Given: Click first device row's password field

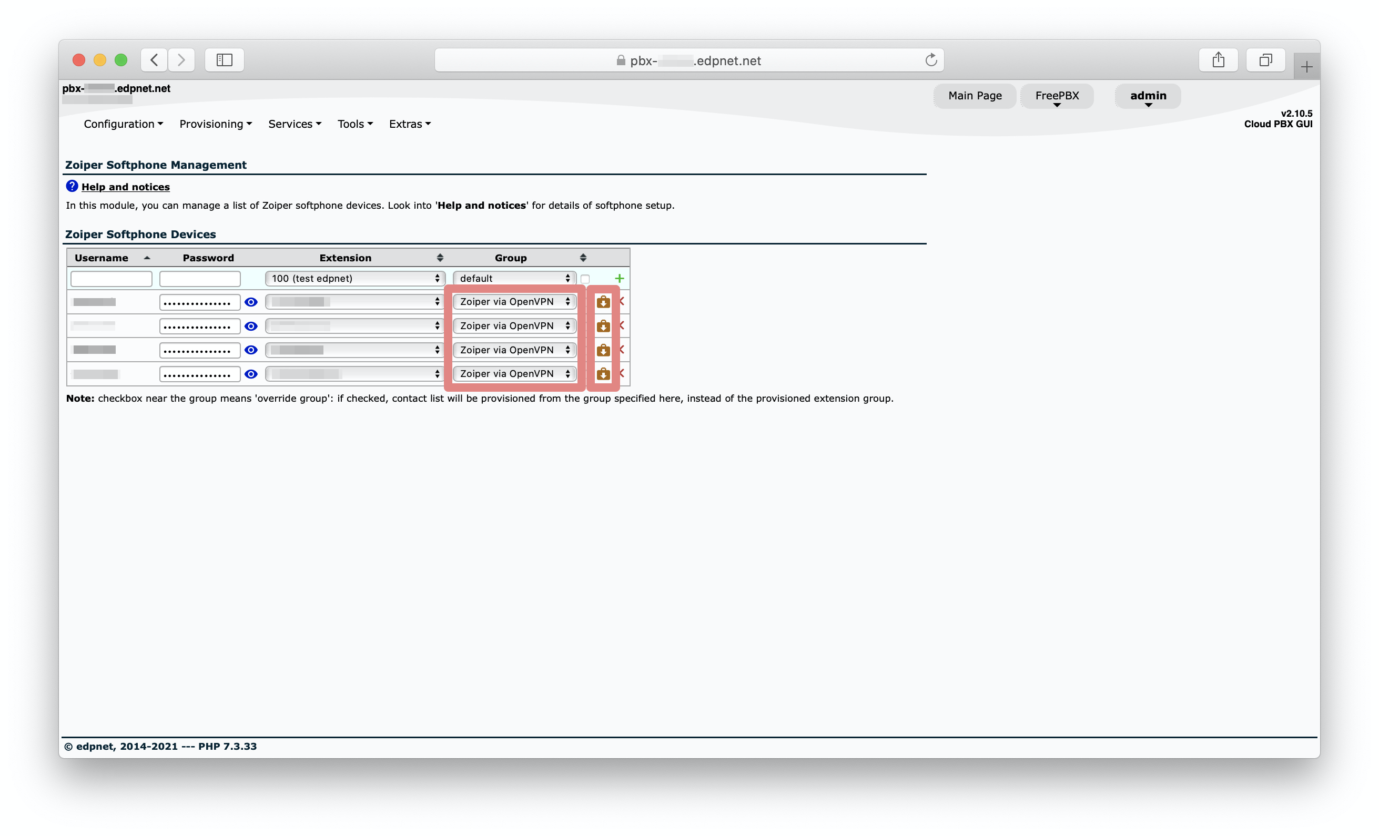Looking at the screenshot, I should coord(200,302).
